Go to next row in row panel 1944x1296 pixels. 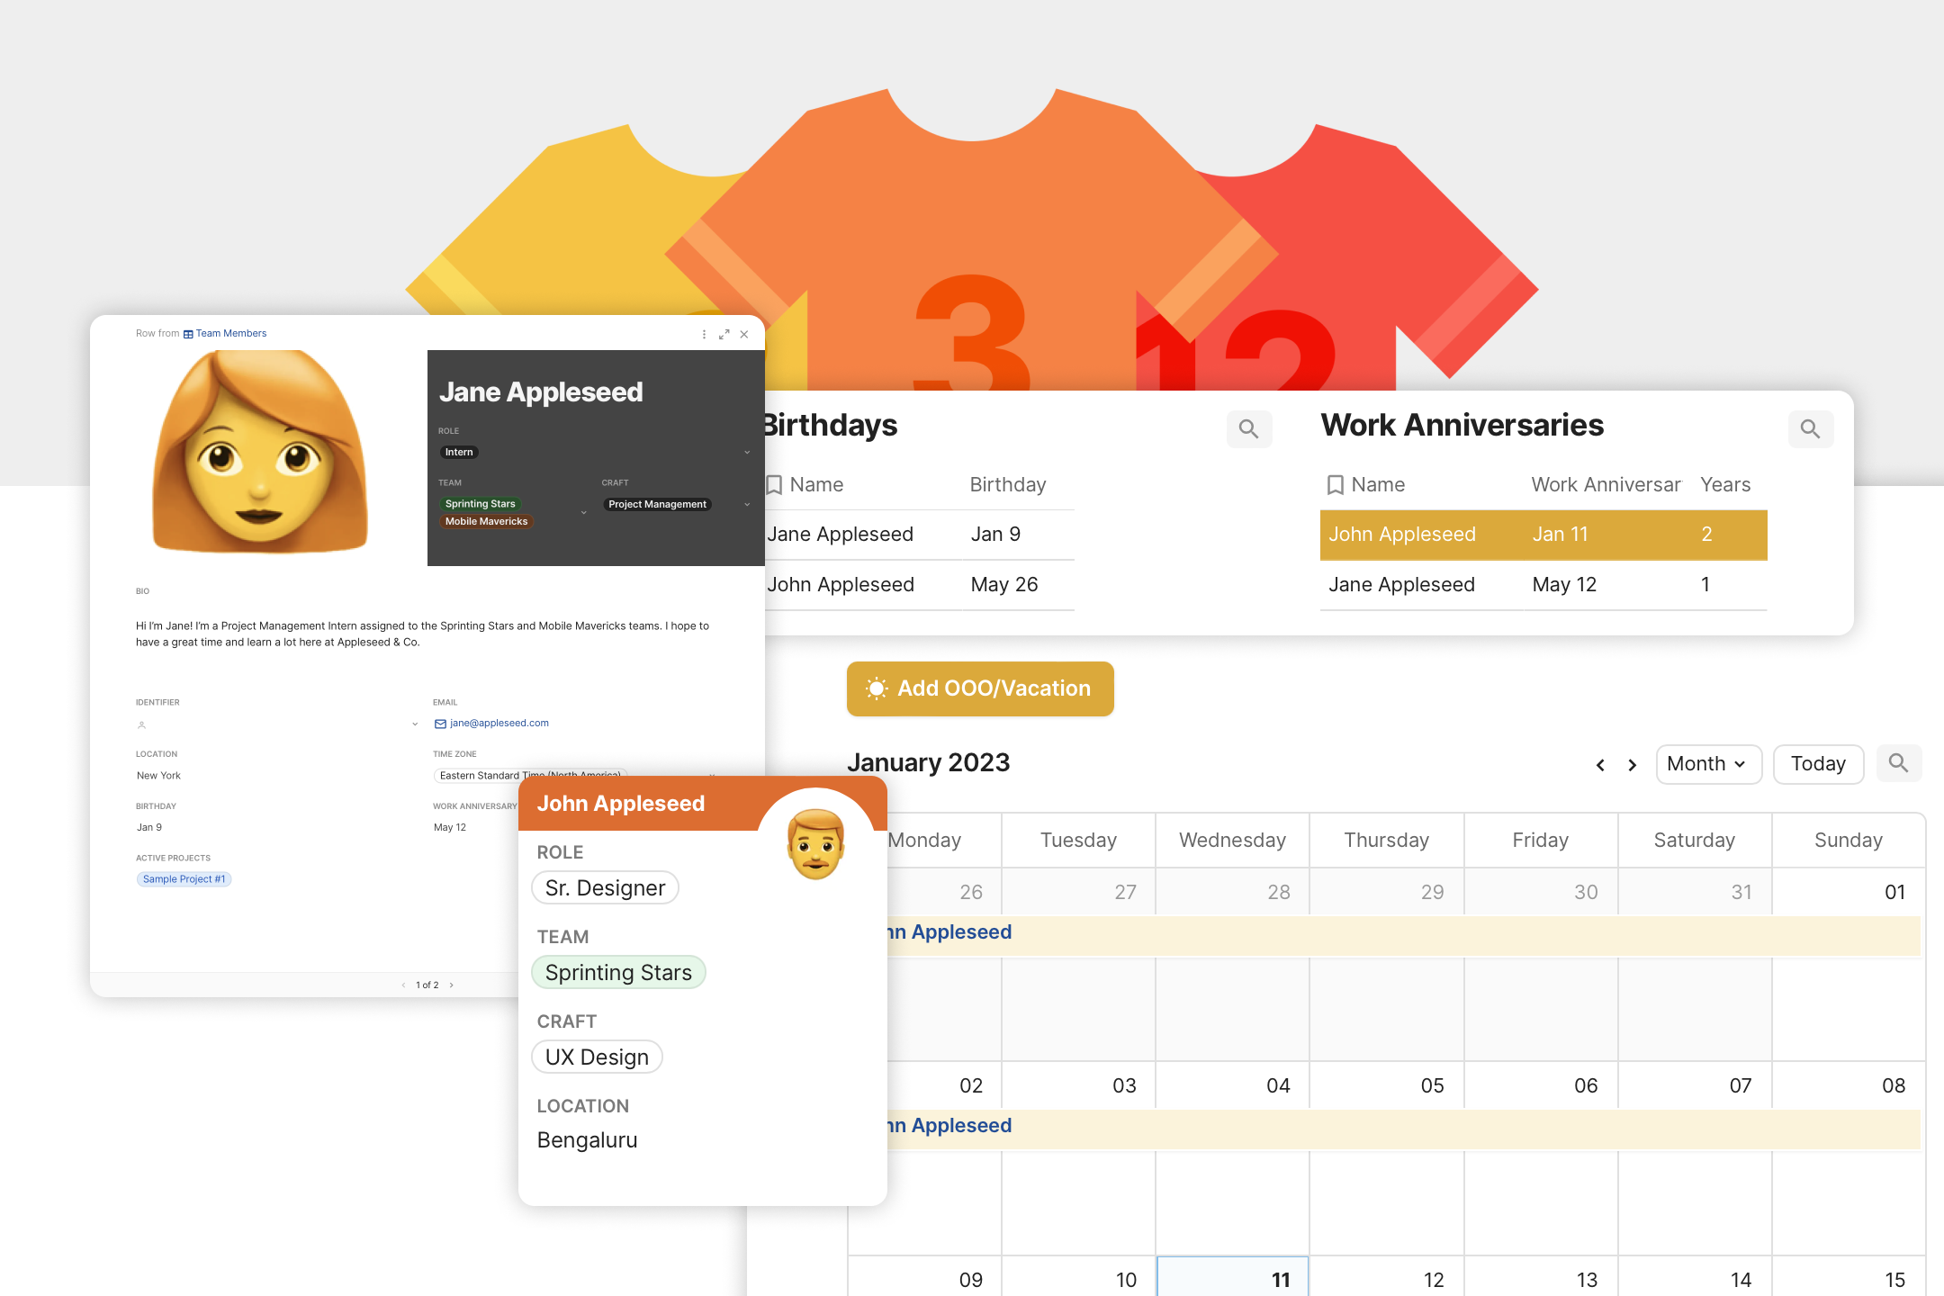(451, 985)
